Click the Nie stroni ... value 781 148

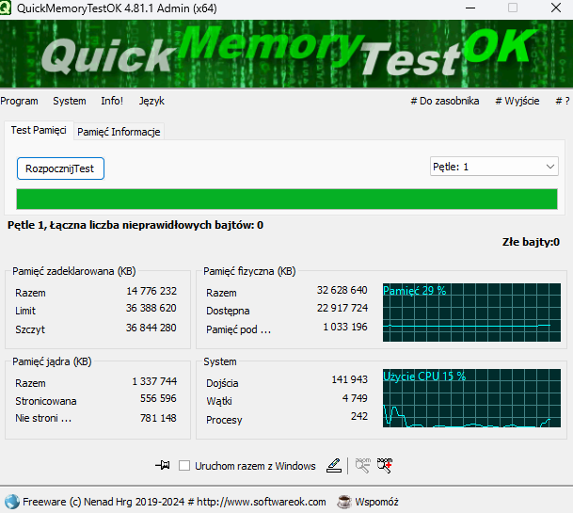click(x=158, y=418)
